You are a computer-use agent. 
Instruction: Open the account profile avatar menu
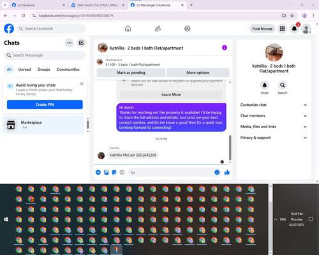click(x=306, y=29)
